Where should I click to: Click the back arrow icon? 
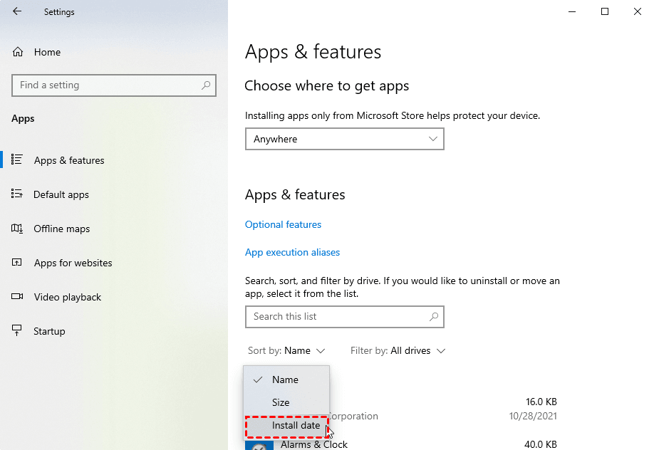click(x=17, y=11)
